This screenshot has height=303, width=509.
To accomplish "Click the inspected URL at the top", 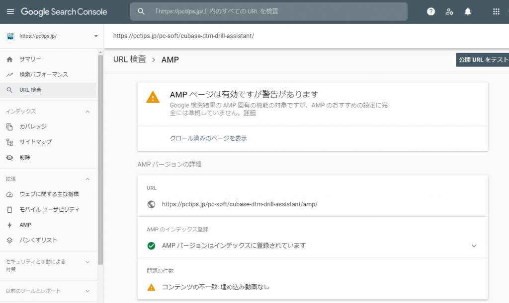I will (x=183, y=36).
